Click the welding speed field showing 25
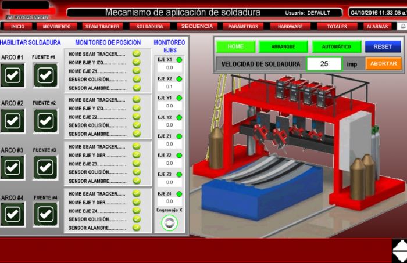 click(324, 64)
